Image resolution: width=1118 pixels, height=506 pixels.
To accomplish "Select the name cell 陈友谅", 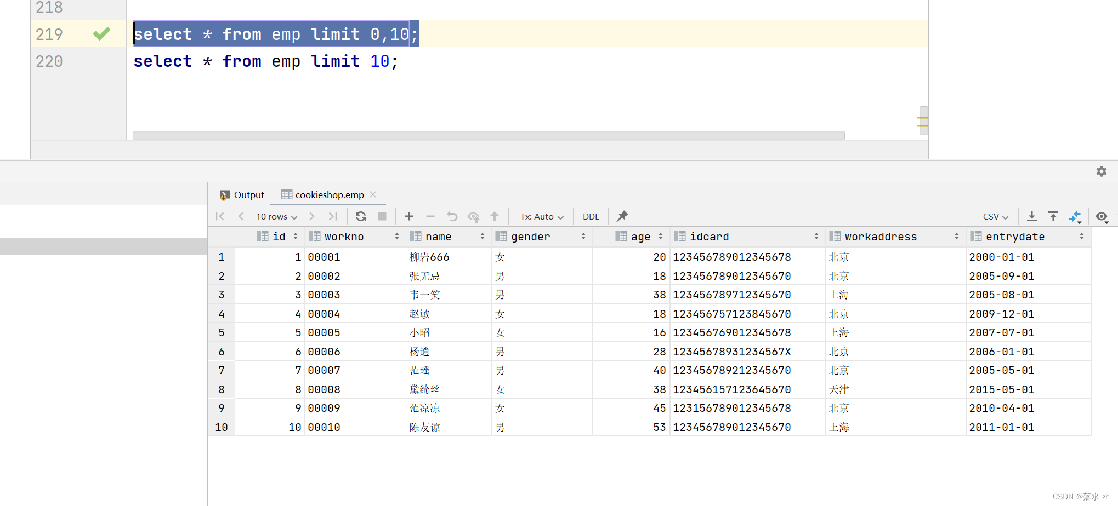I will pos(448,427).
